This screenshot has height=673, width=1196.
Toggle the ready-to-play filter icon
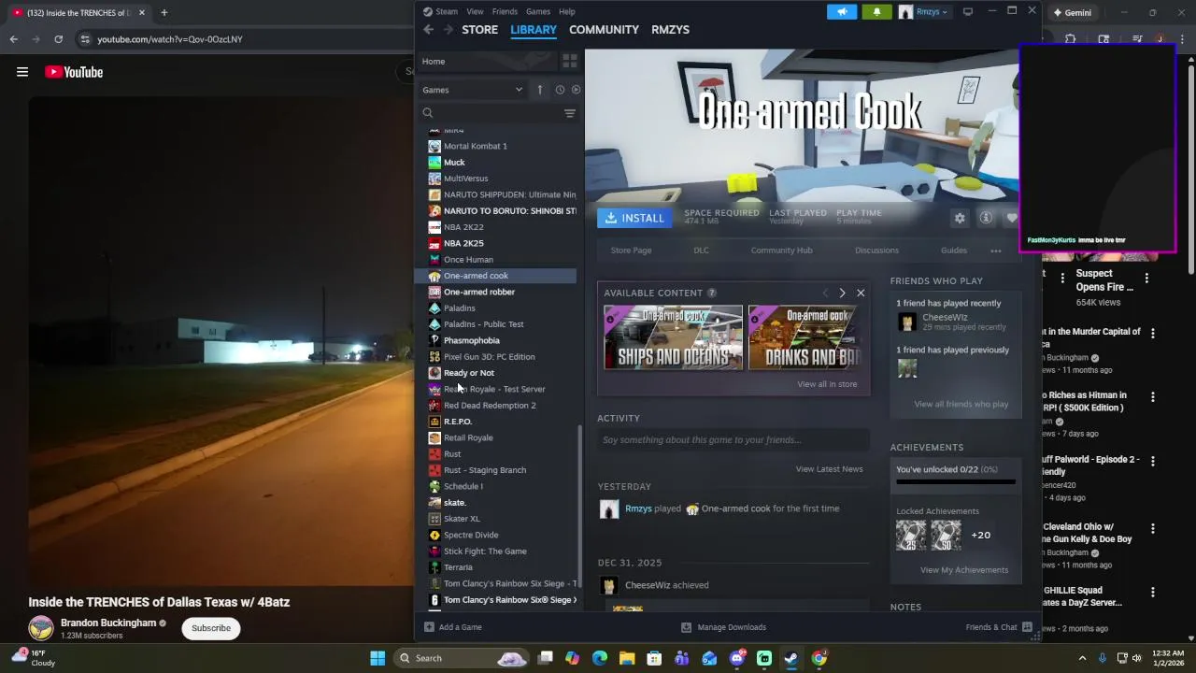click(x=576, y=90)
